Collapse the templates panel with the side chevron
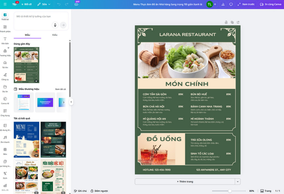Image resolution: width=284 pixels, height=194 pixels. (71, 101)
